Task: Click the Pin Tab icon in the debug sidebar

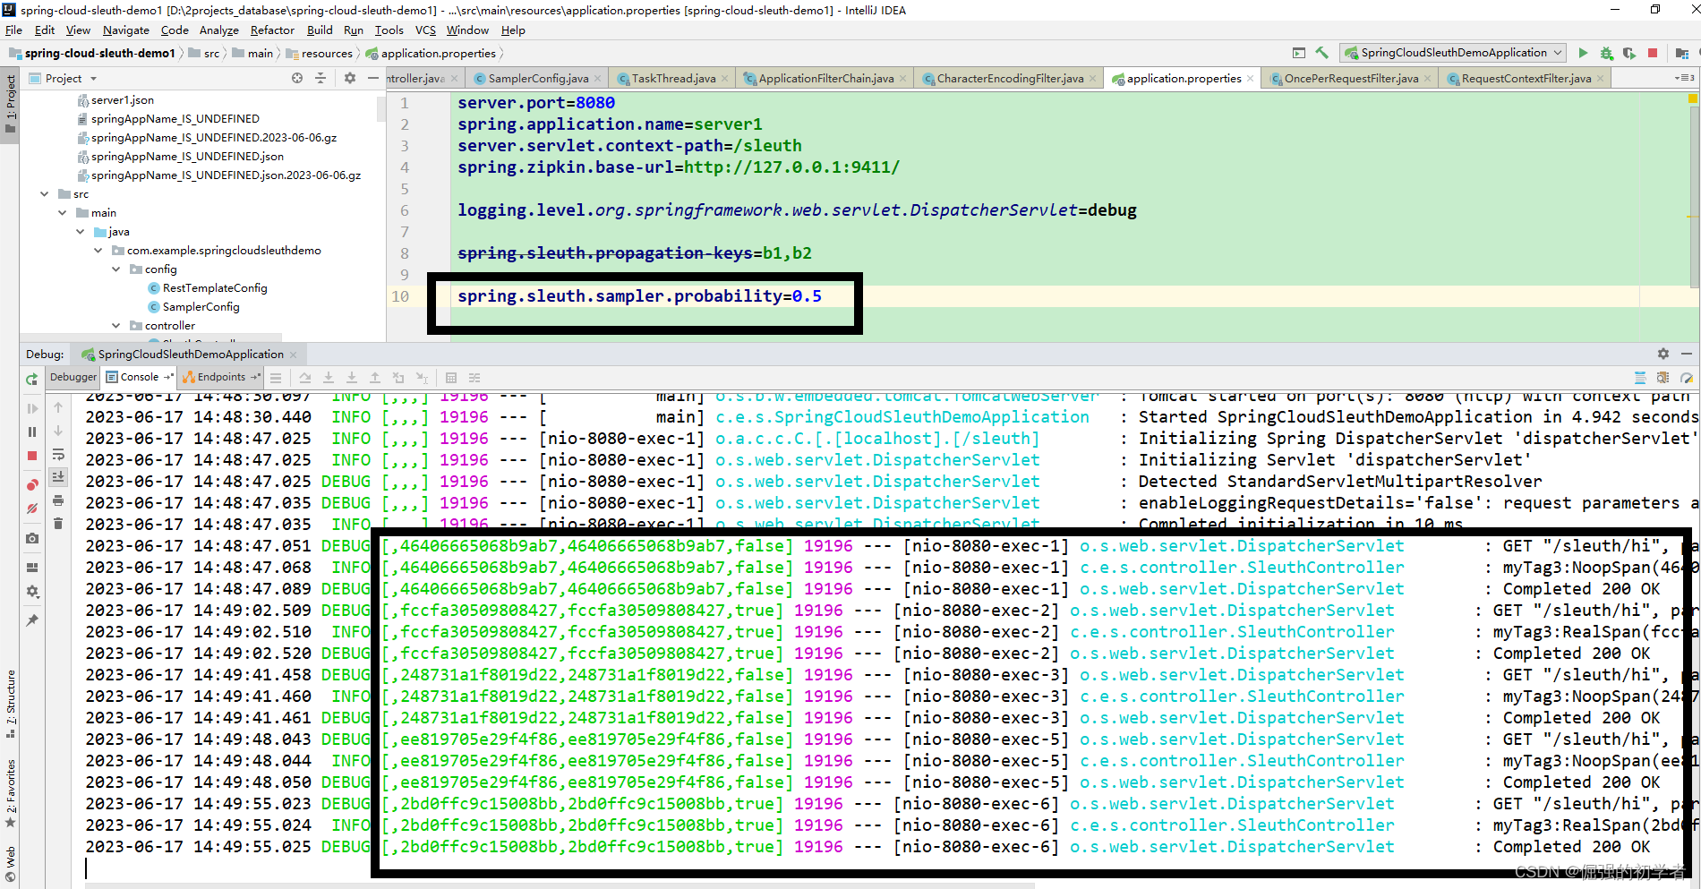Action: [32, 620]
